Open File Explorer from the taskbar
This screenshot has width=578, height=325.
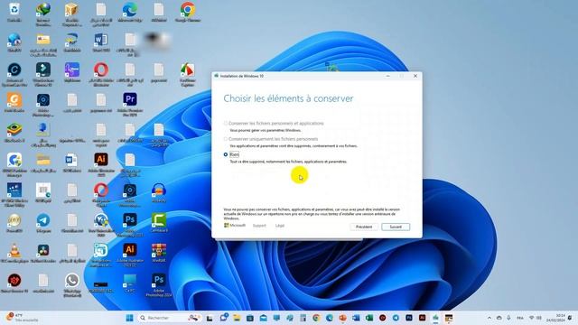[x=237, y=318]
